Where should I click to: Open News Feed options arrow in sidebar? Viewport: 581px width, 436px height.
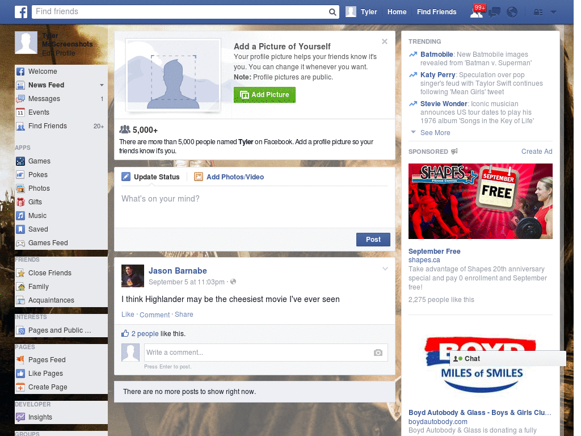(102, 85)
